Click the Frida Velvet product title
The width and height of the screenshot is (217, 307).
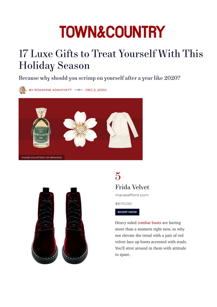point(132,187)
